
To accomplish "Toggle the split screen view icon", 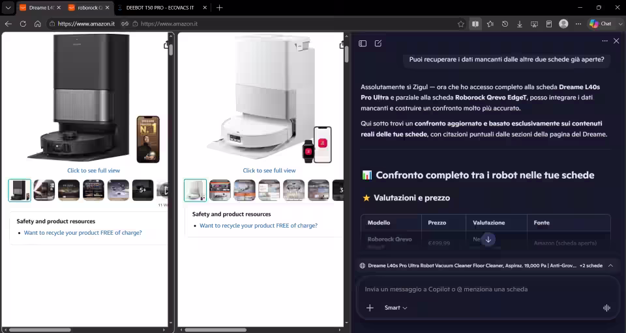I will pyautogui.click(x=475, y=24).
